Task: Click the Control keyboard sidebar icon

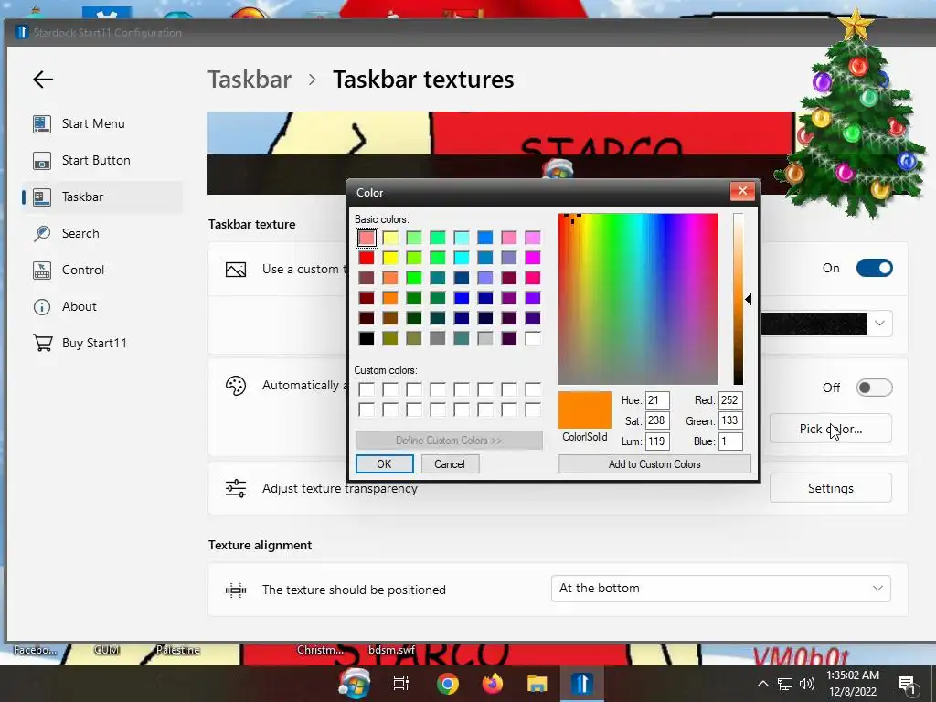Action: [x=42, y=270]
